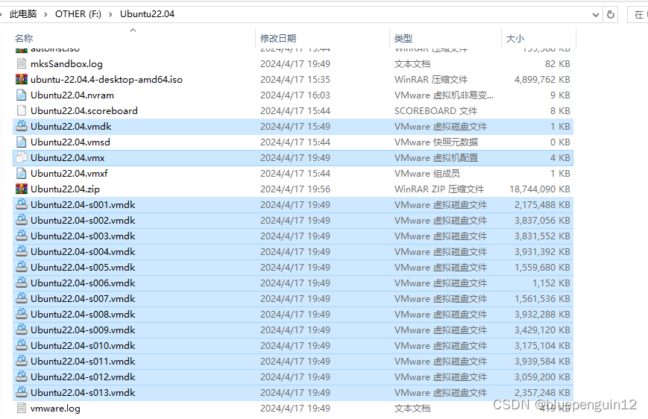Viewport: 648px width, 419px height.
Task: Select the vmware.log file name
Action: 55,409
